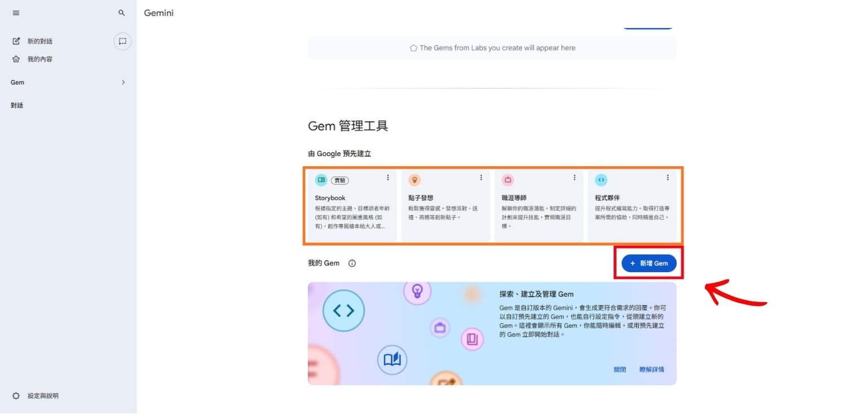Open the 瞭解詳情 link in the banner

click(651, 369)
